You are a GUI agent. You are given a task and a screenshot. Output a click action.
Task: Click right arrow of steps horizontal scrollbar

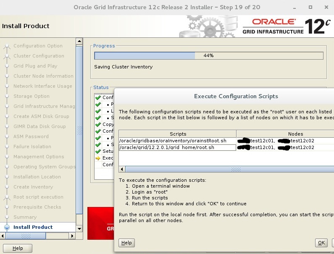[x=72, y=236]
